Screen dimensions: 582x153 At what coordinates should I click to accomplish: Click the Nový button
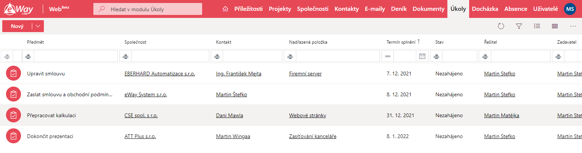point(17,26)
